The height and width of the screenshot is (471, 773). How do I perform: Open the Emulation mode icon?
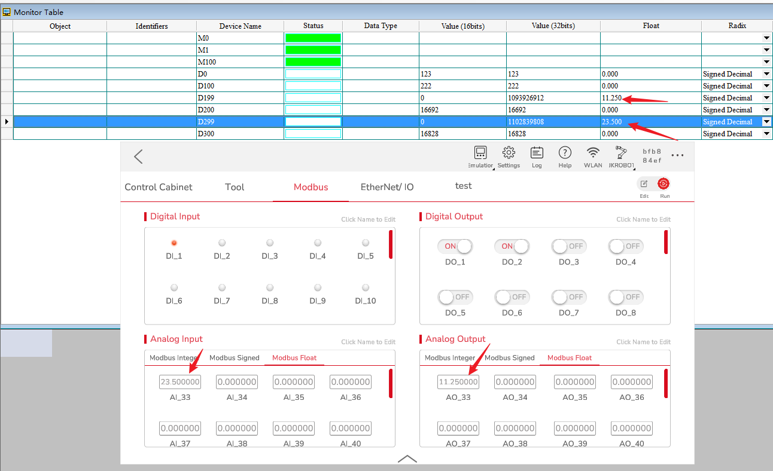point(480,153)
